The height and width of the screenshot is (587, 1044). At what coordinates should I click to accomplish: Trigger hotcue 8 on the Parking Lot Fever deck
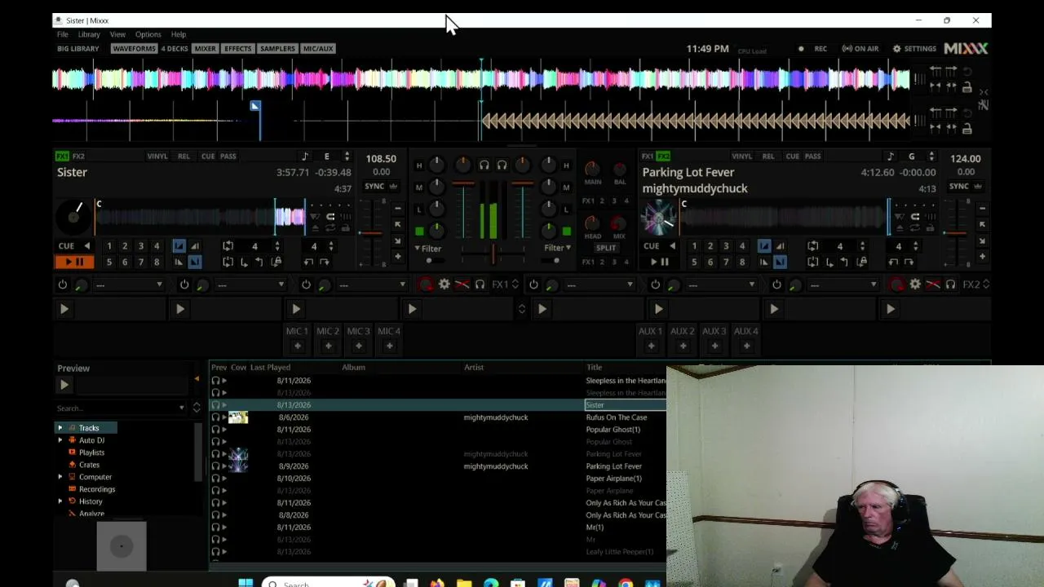click(x=741, y=262)
